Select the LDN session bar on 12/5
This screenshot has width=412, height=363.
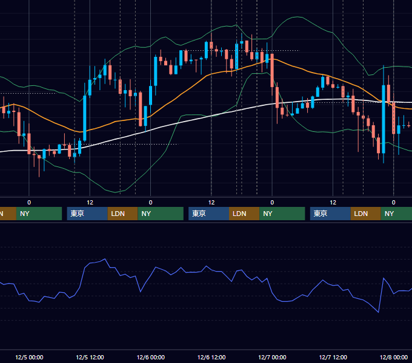123,214
